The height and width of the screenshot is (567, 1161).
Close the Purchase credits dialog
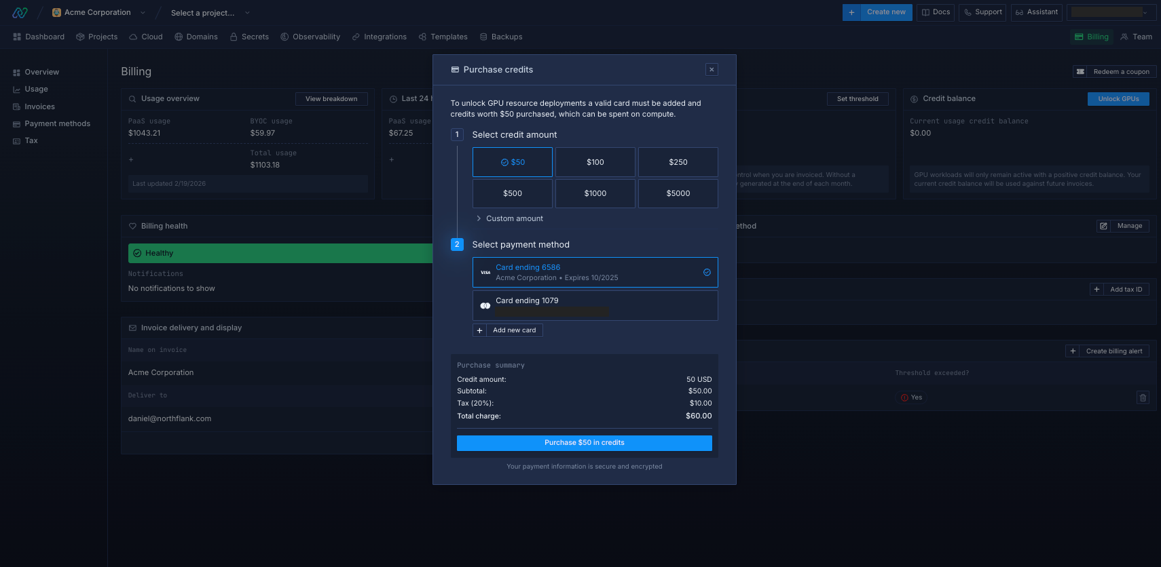click(712, 69)
